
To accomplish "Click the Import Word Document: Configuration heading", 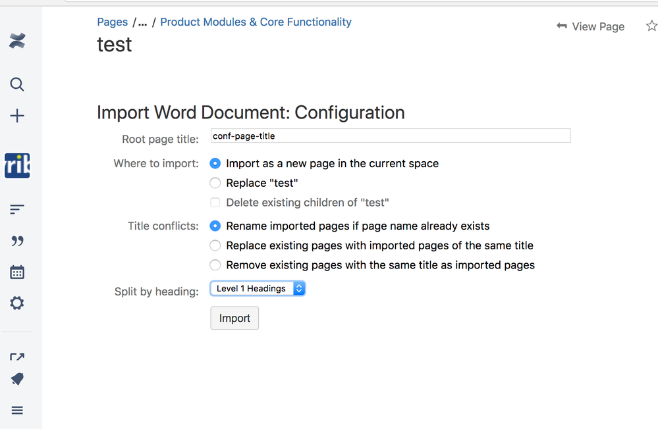I will 251,113.
